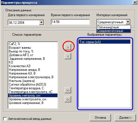Select Напряжение электролизера, В item
Image resolution: width=138 pixels, height=123 pixels.
[x=33, y=77]
